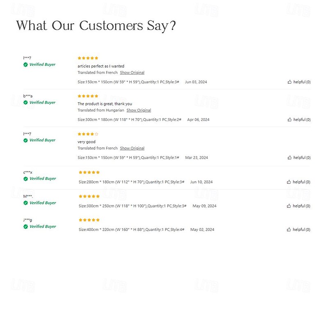Click helpful thumbs-up on Jun 03, 2024 review

(289, 82)
